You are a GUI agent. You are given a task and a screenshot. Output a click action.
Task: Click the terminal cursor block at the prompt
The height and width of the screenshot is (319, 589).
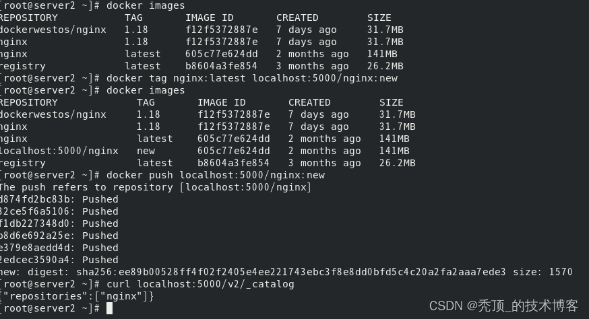pos(109,308)
